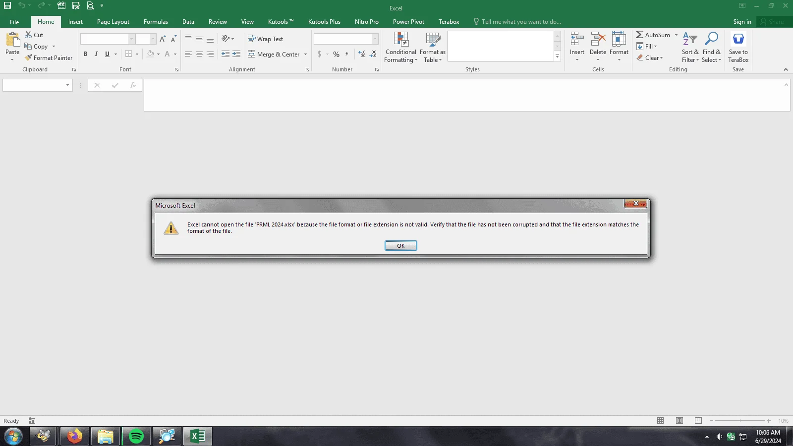
Task: Click the Orientation icon
Action: pos(226,39)
